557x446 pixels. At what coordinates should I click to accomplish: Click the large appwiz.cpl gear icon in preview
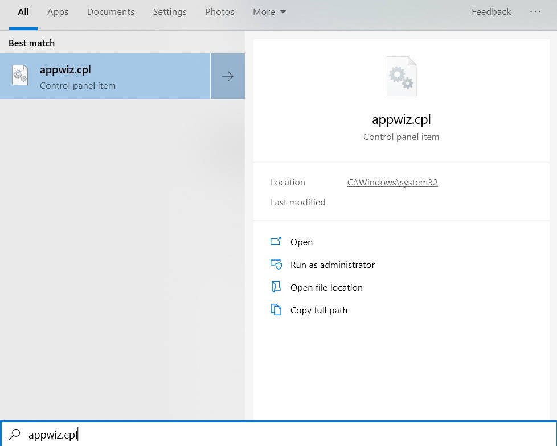(401, 76)
